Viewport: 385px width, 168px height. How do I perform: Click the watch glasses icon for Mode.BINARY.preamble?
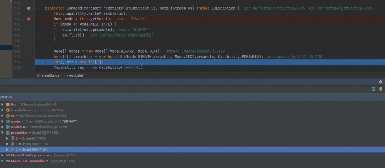tap(7, 155)
